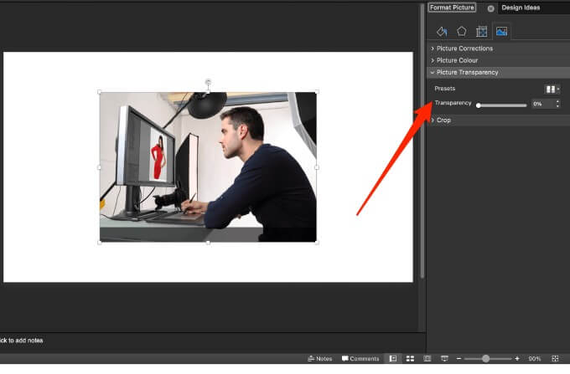Viewport: 570px width, 374px height.
Task: Open the Size & Properties tab icon
Action: (481, 32)
